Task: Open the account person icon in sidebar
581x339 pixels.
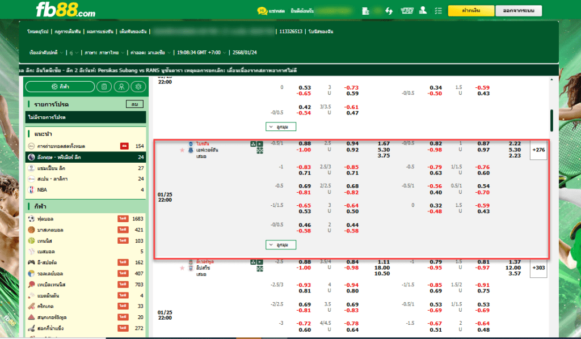Action: tap(121, 87)
